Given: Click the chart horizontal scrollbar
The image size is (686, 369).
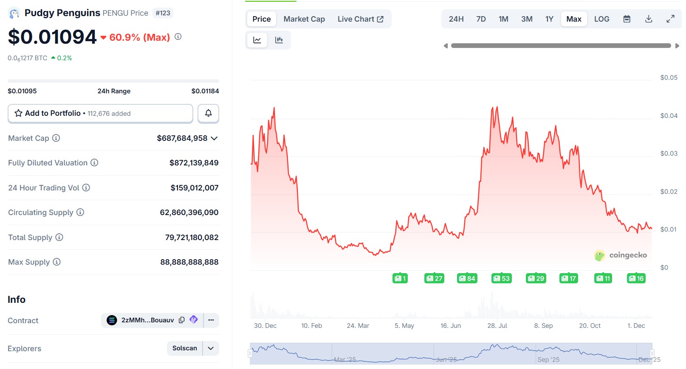Looking at the screenshot, I should (x=561, y=46).
